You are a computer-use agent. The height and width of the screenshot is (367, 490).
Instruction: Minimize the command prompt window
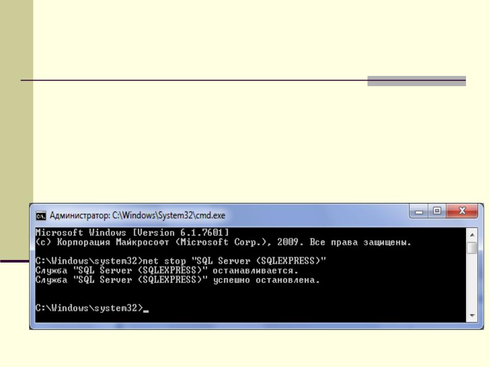tap(419, 211)
